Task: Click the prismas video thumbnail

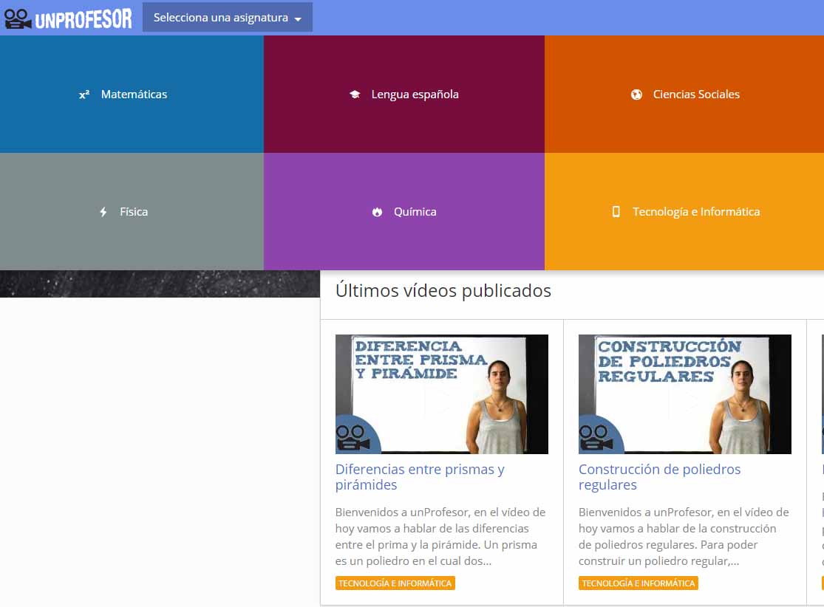Action: 441,394
